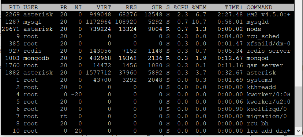The image size is (303, 137).
Task: Click the SHR column header
Action: [x=157, y=8]
